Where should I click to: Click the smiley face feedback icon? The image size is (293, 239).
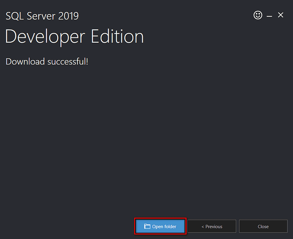[x=258, y=15]
